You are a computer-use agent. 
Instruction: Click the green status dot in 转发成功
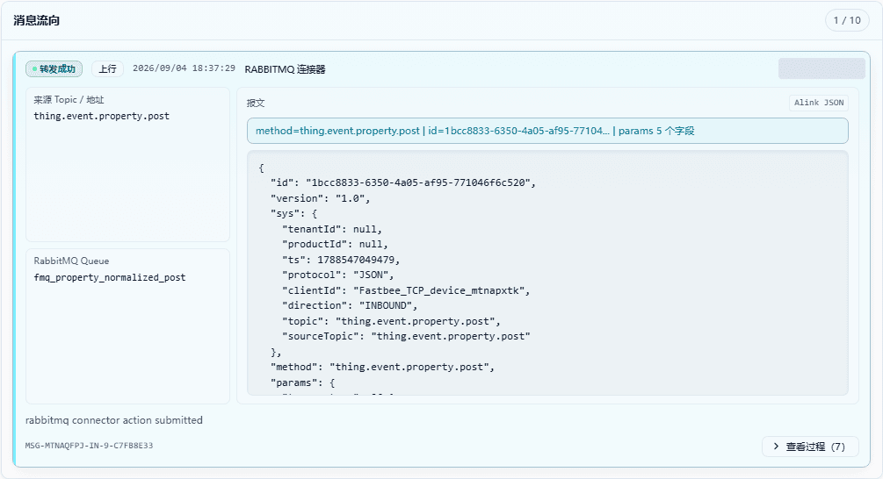click(34, 69)
